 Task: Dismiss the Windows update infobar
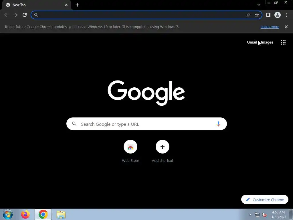[x=286, y=27]
